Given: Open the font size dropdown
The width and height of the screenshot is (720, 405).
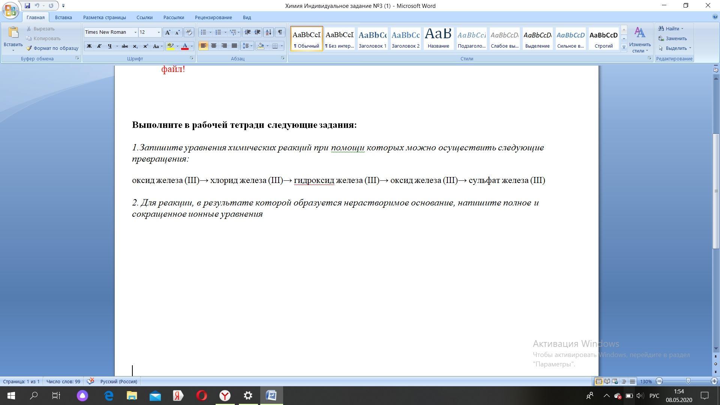Looking at the screenshot, I should tap(159, 32).
